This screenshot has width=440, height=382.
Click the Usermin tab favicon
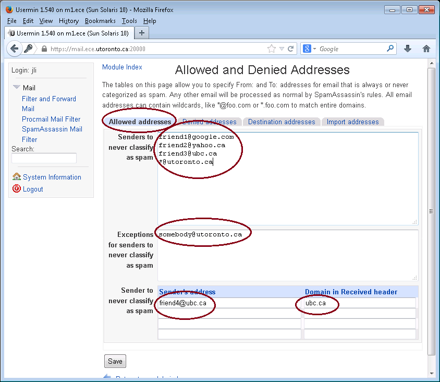(x=11, y=33)
